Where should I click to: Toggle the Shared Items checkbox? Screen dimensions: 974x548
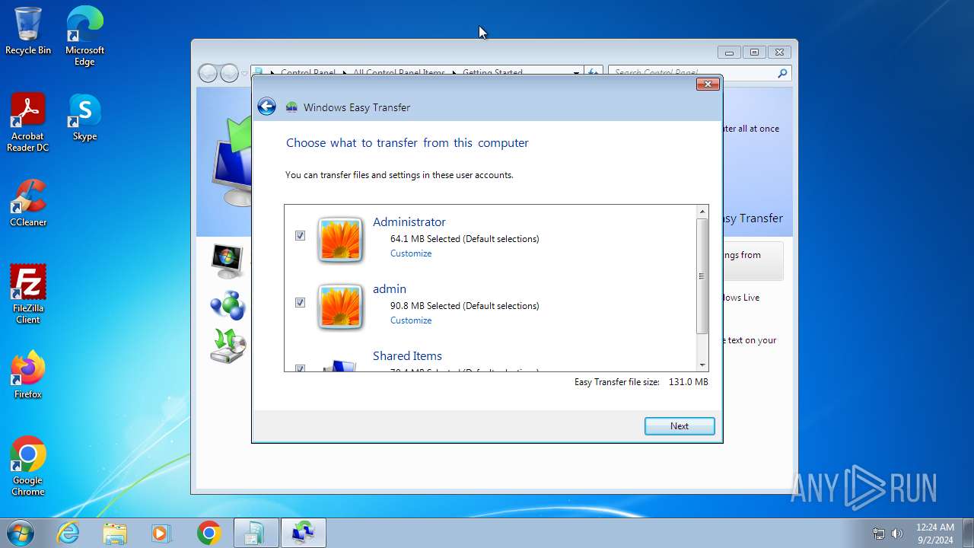tap(300, 368)
